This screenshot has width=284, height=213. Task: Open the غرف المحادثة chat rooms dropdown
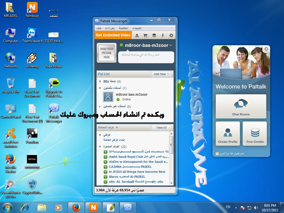click(x=117, y=128)
